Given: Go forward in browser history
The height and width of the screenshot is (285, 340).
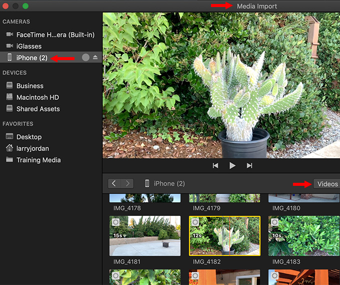Looking at the screenshot, I should pos(127,183).
